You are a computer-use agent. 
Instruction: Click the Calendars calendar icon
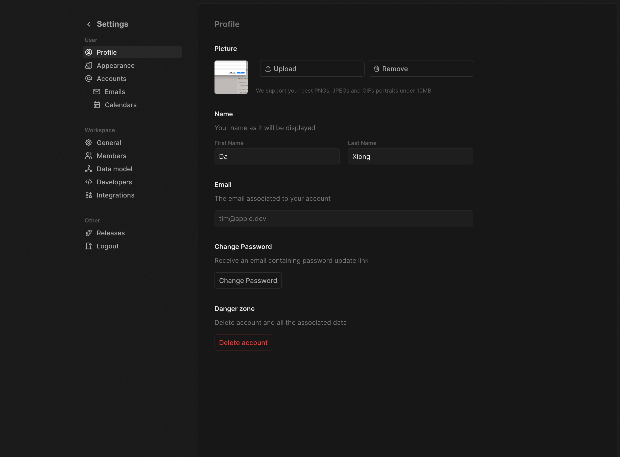point(97,105)
